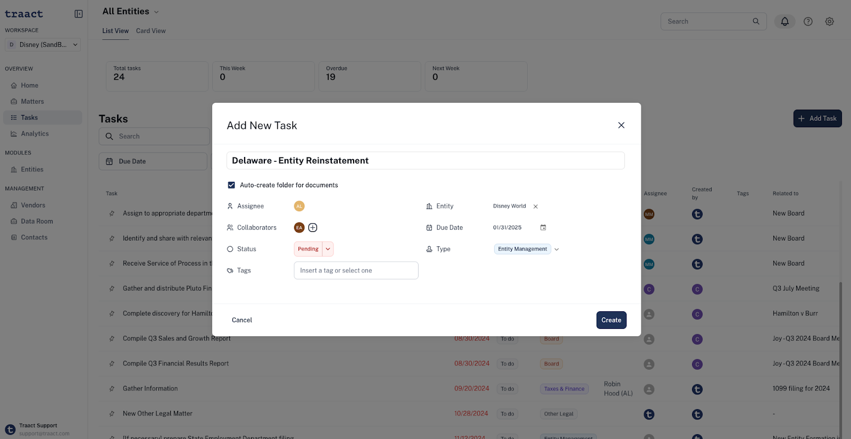
Task: Remove the Disney World entity with the X icon
Action: tap(536, 206)
